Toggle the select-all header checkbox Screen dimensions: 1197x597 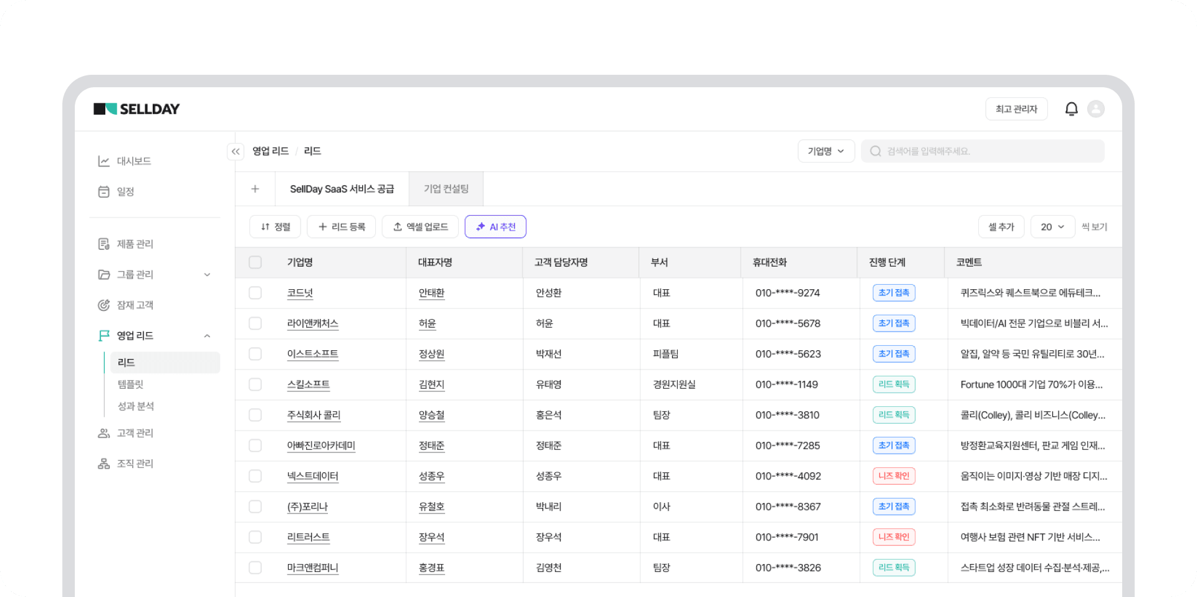(x=255, y=262)
